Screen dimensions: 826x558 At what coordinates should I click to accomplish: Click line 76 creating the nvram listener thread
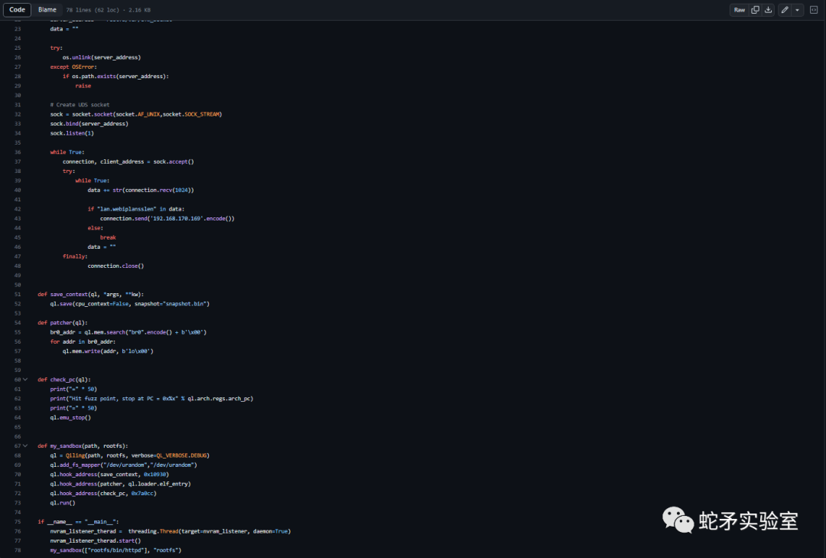[17, 530]
